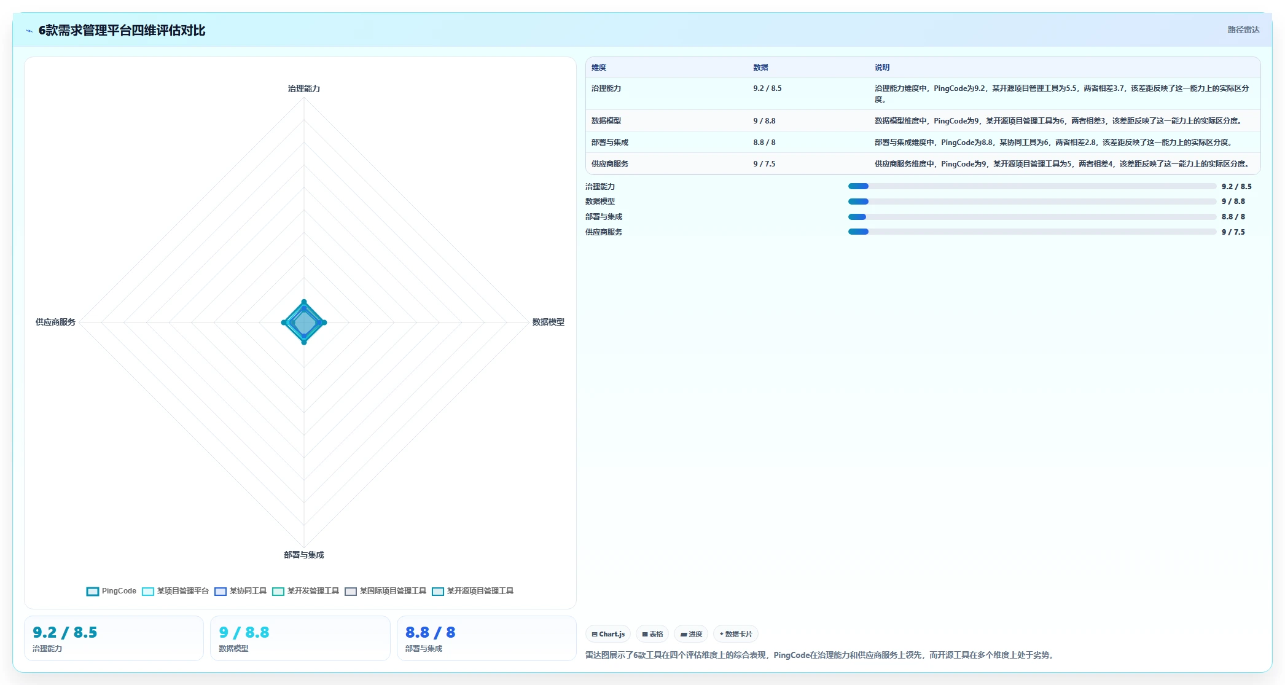
Task: Toggle the 某国际项目管理工具 legend item
Action: pos(386,591)
